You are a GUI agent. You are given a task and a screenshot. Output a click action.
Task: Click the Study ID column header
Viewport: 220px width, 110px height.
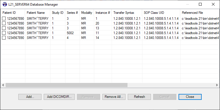tap(58, 13)
